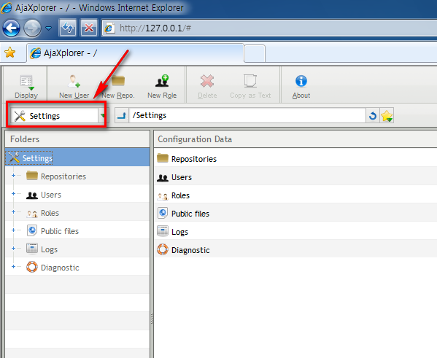The height and width of the screenshot is (358, 437).
Task: Open Roles in Configuration Data list
Action: [x=295, y=195]
